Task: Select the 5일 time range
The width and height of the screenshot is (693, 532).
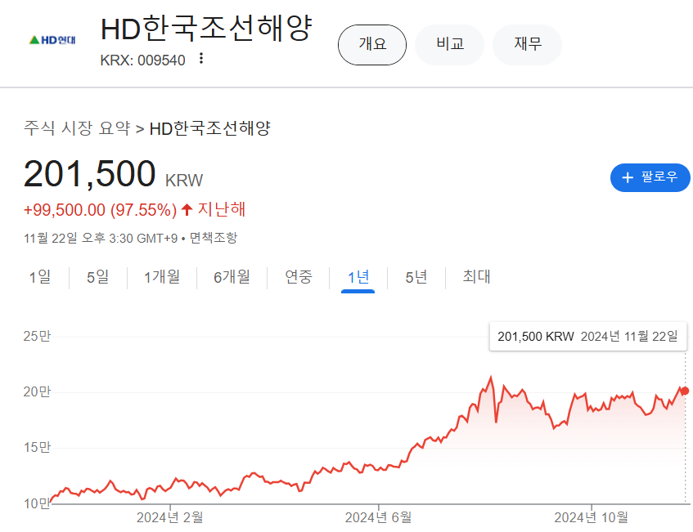Action: pos(97,277)
